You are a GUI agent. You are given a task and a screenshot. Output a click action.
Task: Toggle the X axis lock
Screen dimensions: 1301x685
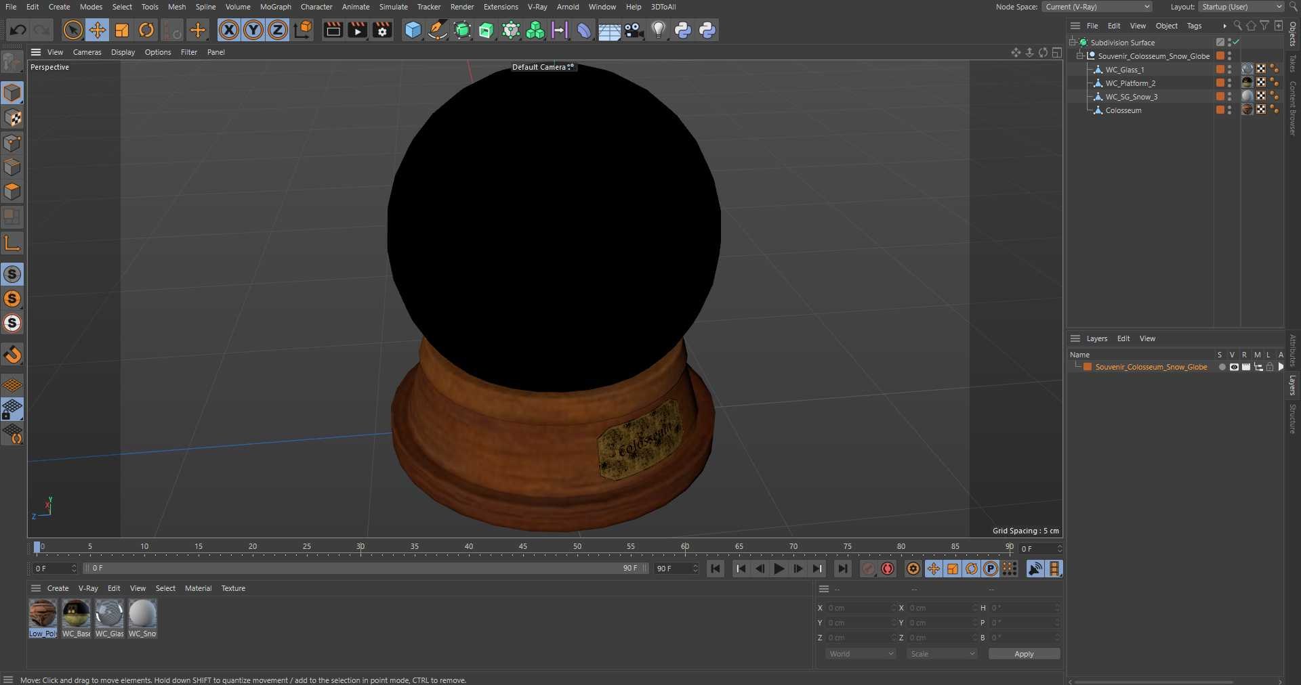click(x=229, y=30)
